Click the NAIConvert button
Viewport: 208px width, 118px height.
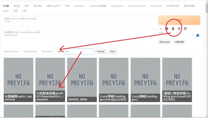point(165,42)
